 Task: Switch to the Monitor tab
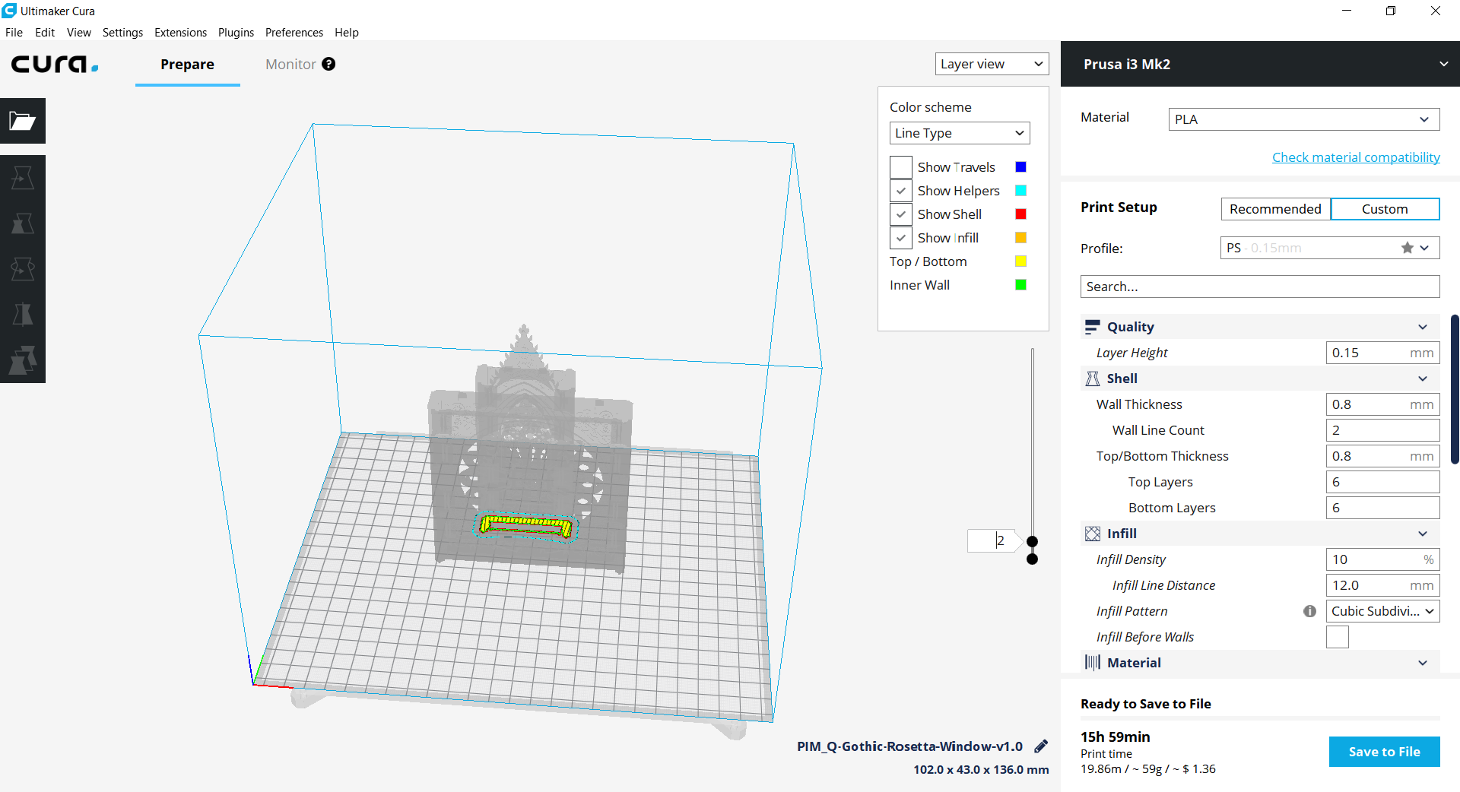[290, 65]
